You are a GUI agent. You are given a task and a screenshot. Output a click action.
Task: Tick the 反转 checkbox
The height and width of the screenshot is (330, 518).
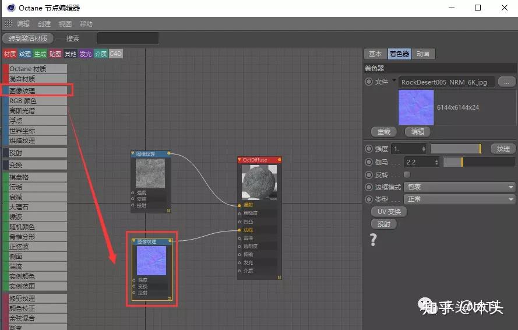(x=407, y=174)
